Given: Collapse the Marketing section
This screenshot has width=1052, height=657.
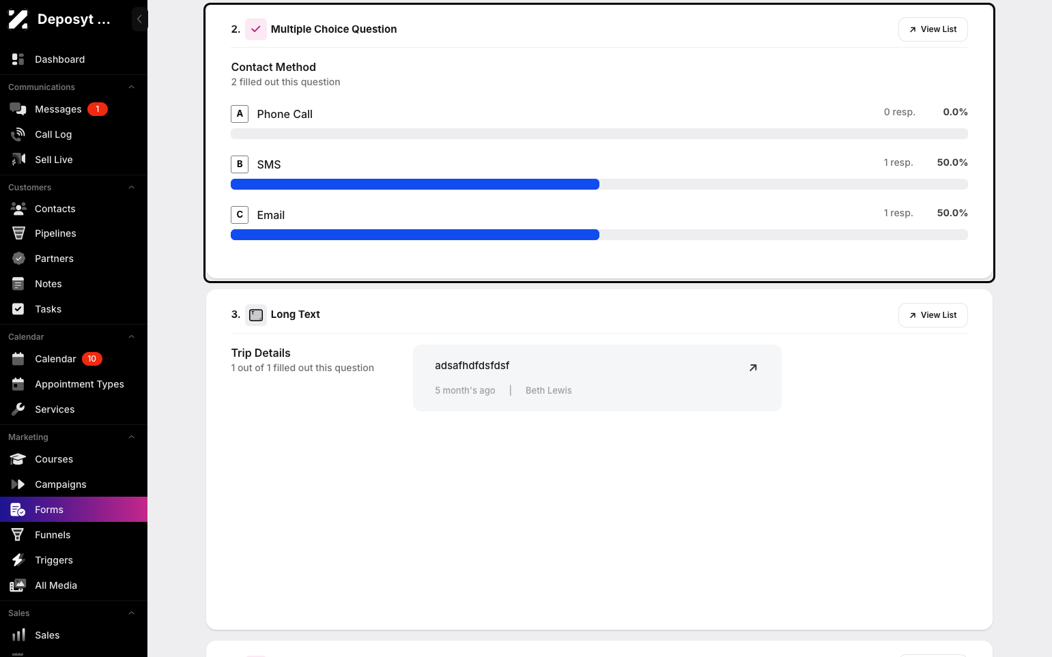Looking at the screenshot, I should tap(132, 437).
